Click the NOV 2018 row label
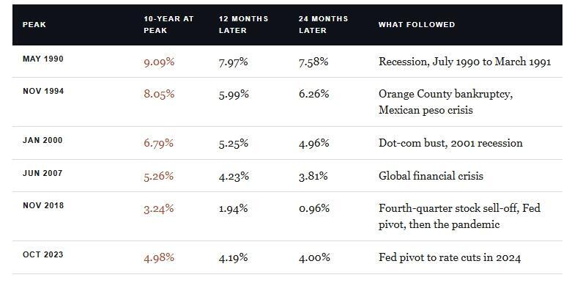 (x=43, y=205)
